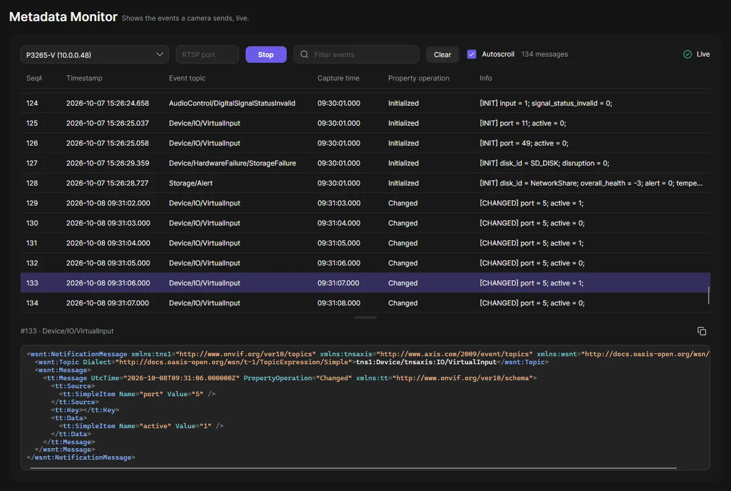Viewport: 731px width, 491px height.
Task: Copy the XML message with copy icon
Action: [x=702, y=331]
